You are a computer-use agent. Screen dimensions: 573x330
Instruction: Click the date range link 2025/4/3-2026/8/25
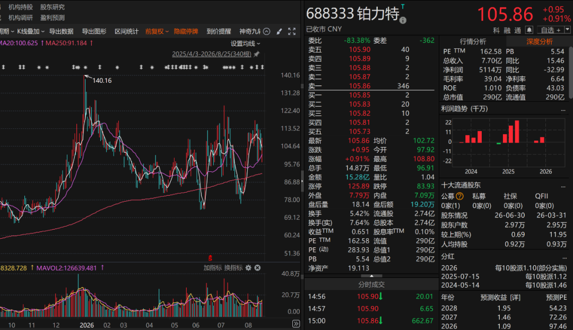point(212,54)
